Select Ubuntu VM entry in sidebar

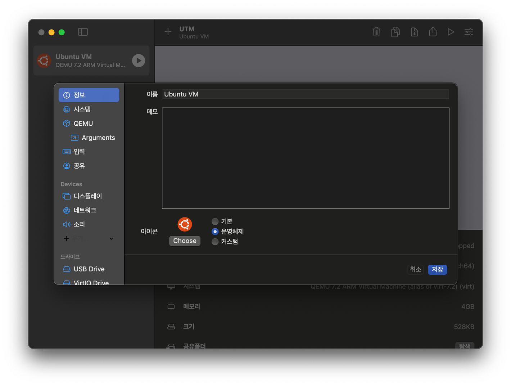(x=91, y=60)
